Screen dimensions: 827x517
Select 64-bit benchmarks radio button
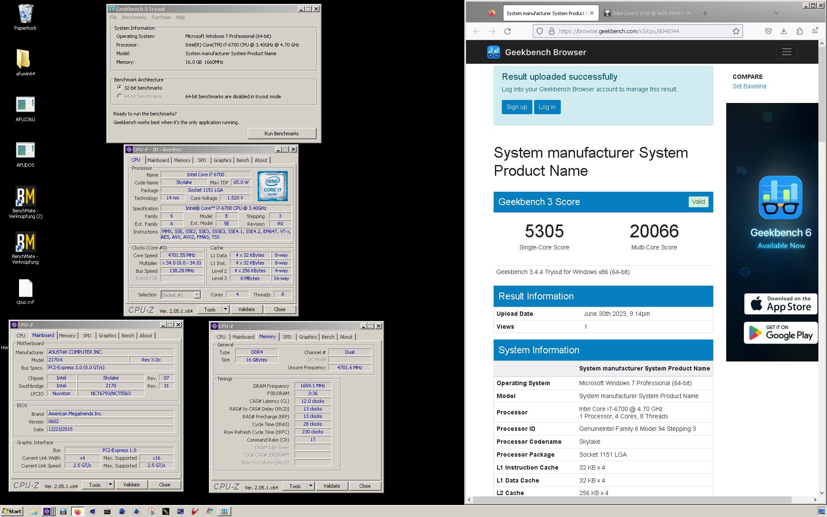[x=120, y=96]
